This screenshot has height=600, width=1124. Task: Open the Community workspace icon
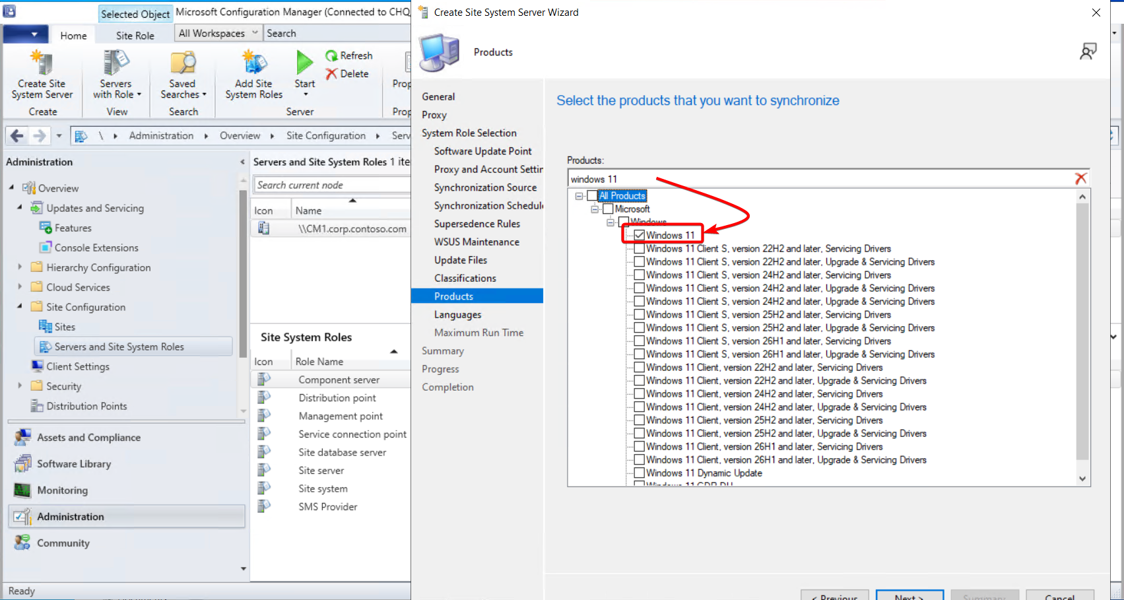pyautogui.click(x=22, y=543)
